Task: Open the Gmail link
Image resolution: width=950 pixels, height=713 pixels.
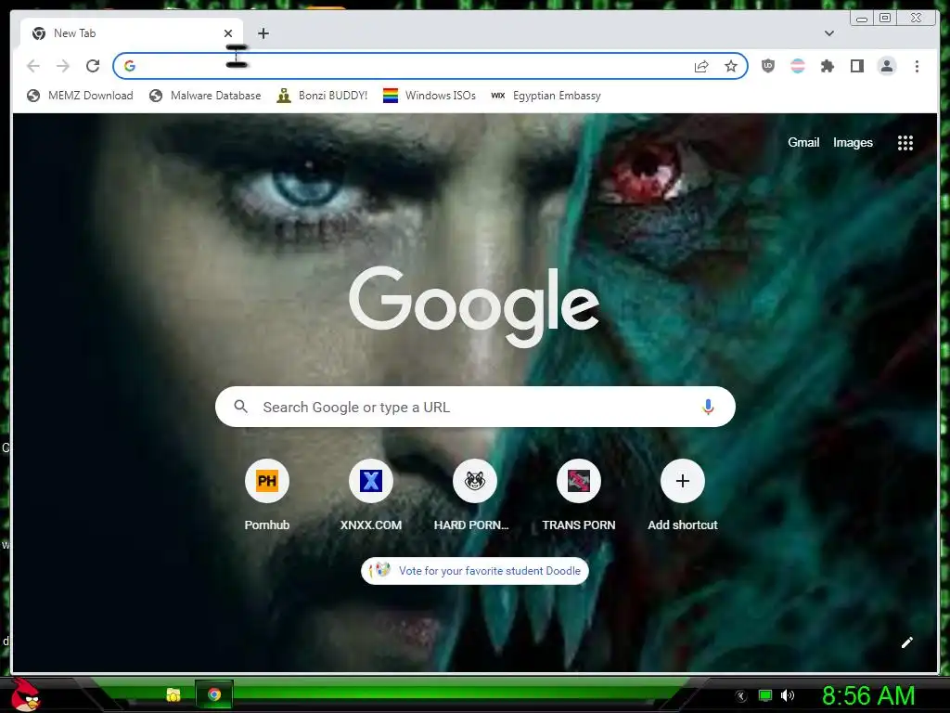Action: click(803, 142)
